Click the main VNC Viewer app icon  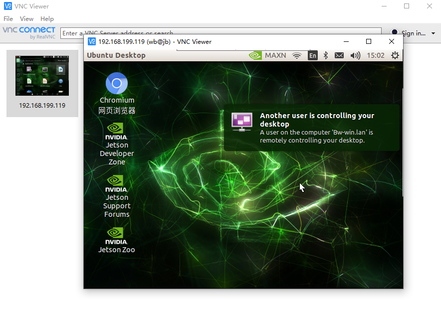(8, 6)
